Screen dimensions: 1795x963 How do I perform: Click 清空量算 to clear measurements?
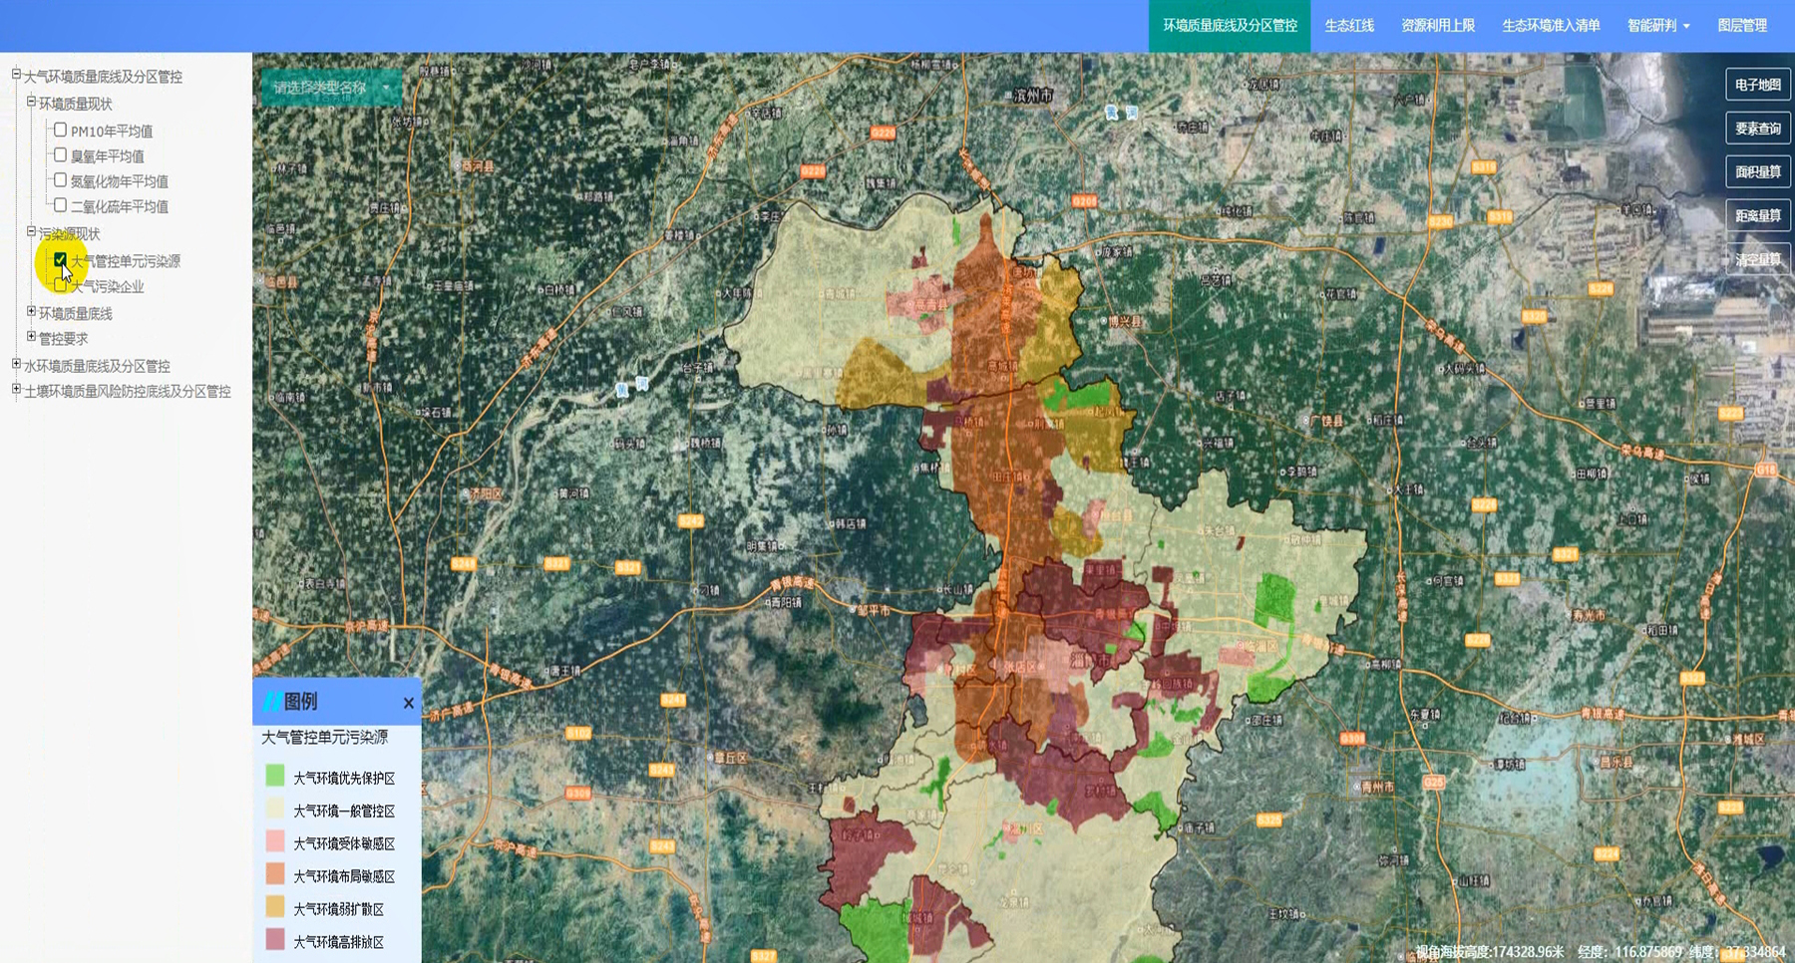pyautogui.click(x=1757, y=259)
